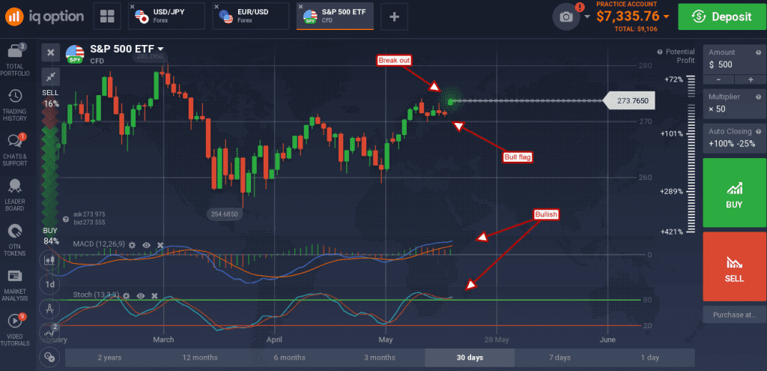Open the chart grid layout menu
Image resolution: width=767 pixels, height=371 pixels.
(107, 16)
